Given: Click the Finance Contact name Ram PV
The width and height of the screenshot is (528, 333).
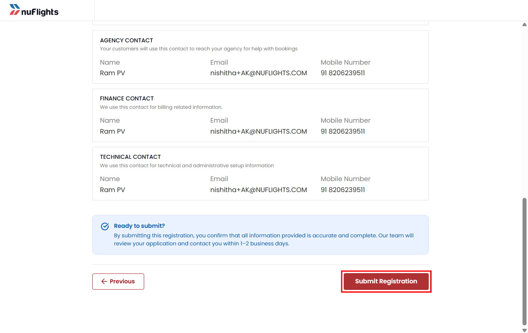Looking at the screenshot, I should click(x=112, y=131).
